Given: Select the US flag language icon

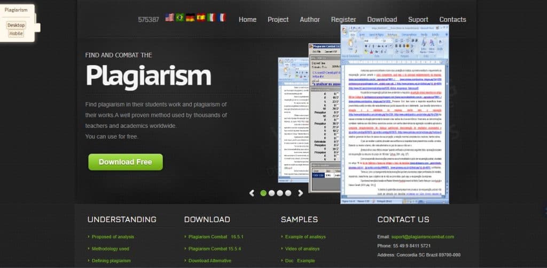Looking at the screenshot, I should point(169,18).
